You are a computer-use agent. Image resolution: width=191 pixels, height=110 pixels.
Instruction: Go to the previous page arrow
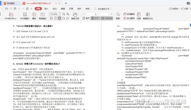pyautogui.click(x=84, y=14)
